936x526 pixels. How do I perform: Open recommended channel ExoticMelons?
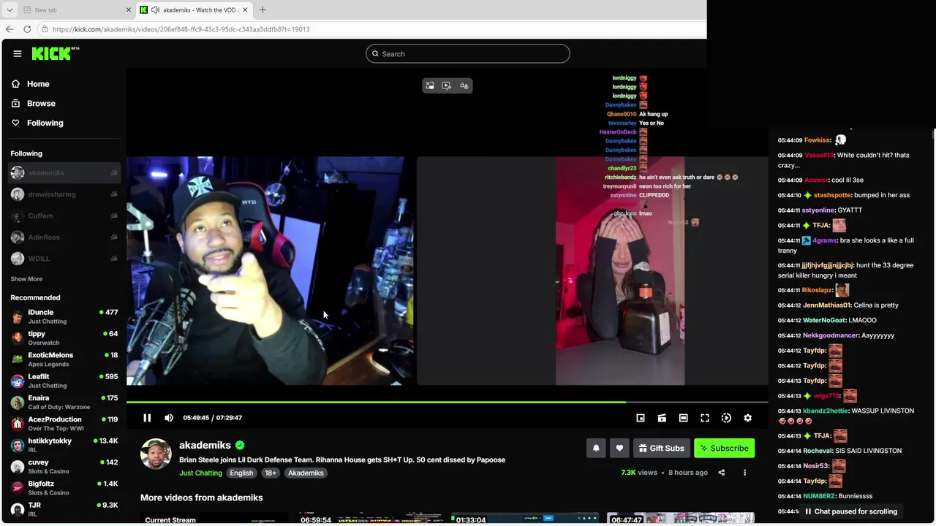pos(64,359)
